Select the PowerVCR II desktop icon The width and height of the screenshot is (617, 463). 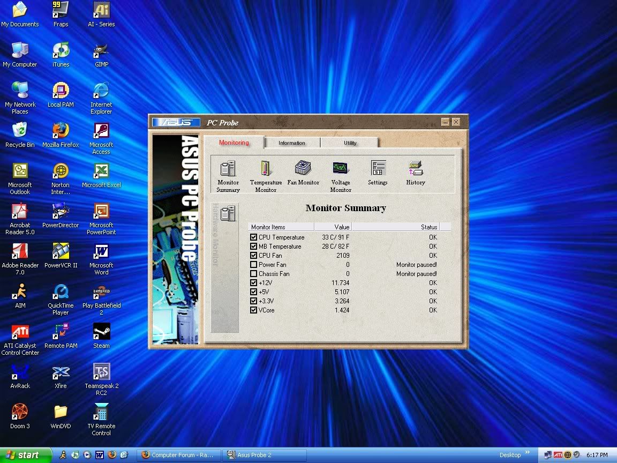click(61, 256)
